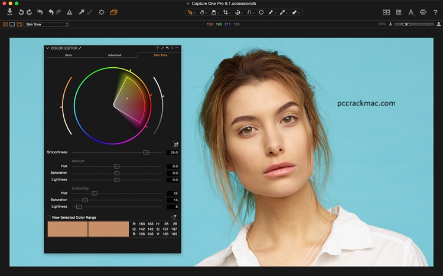Image resolution: width=443 pixels, height=276 pixels.
Task: Click the orange stacked variants icon
Action: (113, 12)
